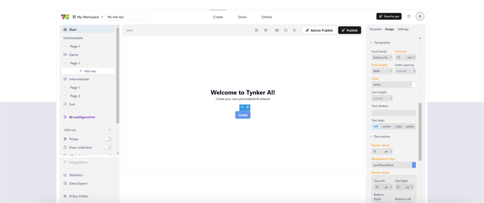
Task: Click the move handle on Create button
Action: pyautogui.click(x=248, y=107)
